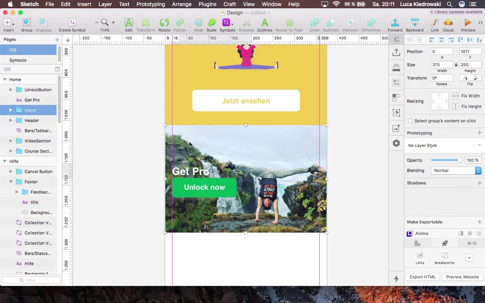
Task: Toggle the size proportion lock
Action: [456, 65]
